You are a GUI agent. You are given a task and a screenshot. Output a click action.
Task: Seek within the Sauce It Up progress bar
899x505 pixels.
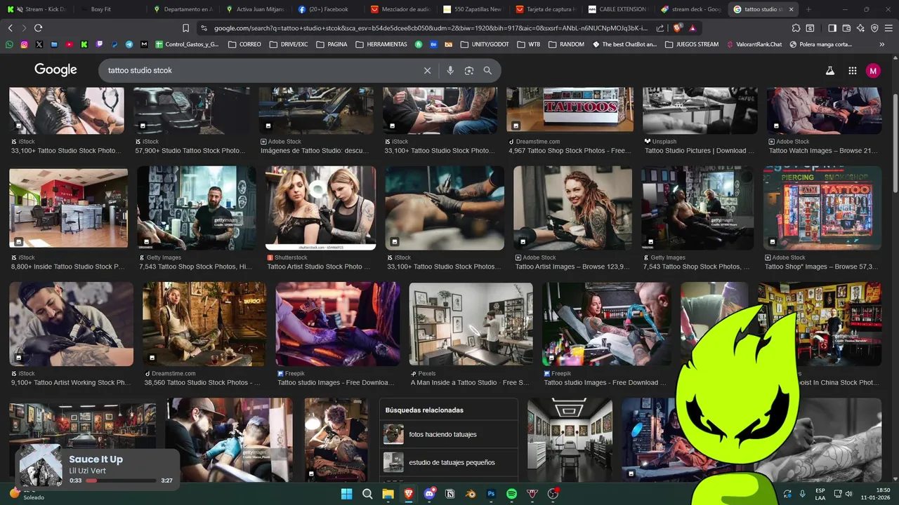coord(121,480)
